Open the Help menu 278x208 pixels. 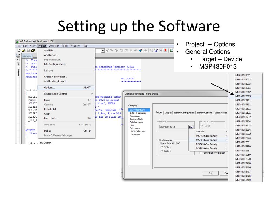click(x=85, y=45)
